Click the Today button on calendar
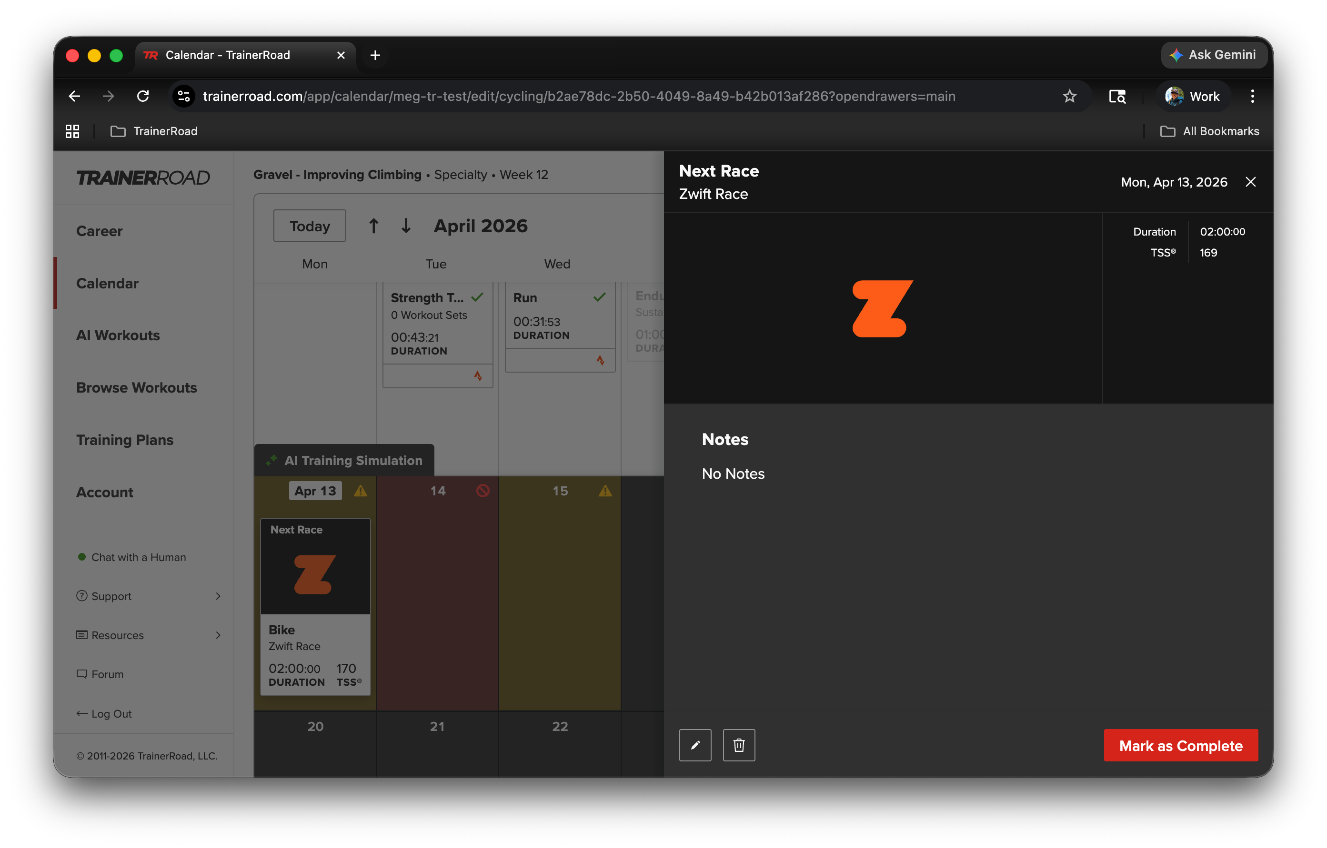Image resolution: width=1327 pixels, height=848 pixels. pyautogui.click(x=310, y=226)
